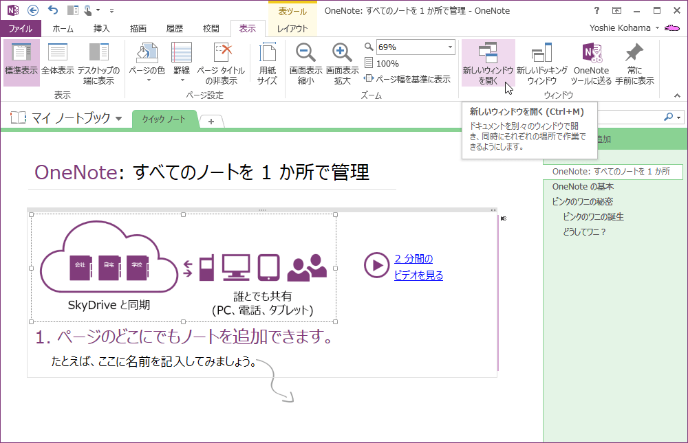This screenshot has width=688, height=443.
Task: Open ページの色 page color menu
Action: click(x=147, y=63)
